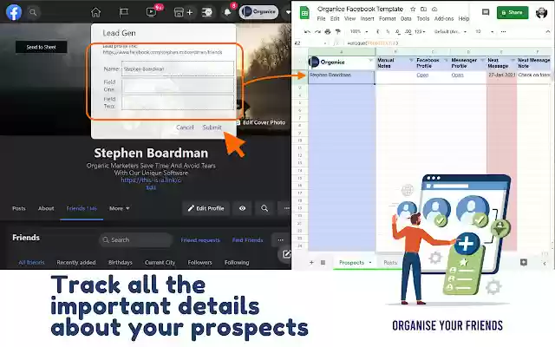Open the Format menu in Sheets

tap(388, 19)
